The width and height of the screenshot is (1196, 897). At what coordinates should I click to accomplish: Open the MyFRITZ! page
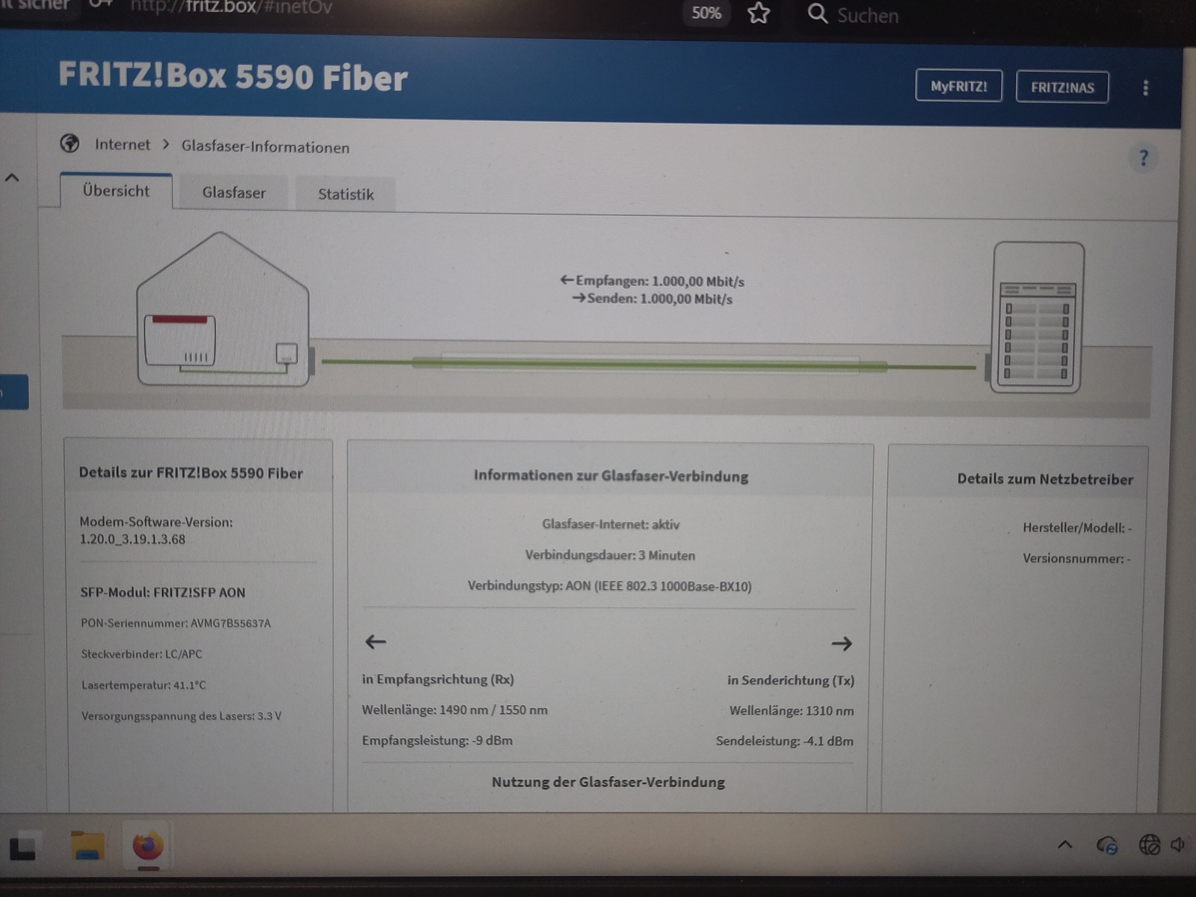coord(958,86)
